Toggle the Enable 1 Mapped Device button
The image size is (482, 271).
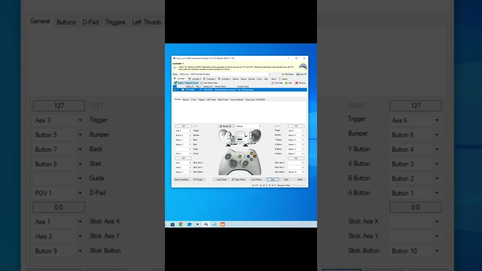tap(186, 83)
